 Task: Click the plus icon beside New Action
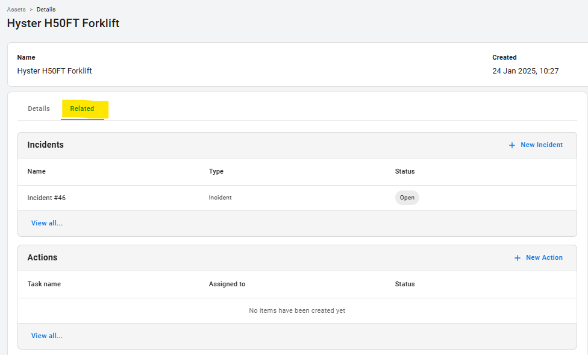pyautogui.click(x=517, y=258)
